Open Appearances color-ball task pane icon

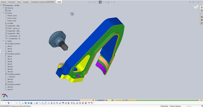(x=202, y=20)
